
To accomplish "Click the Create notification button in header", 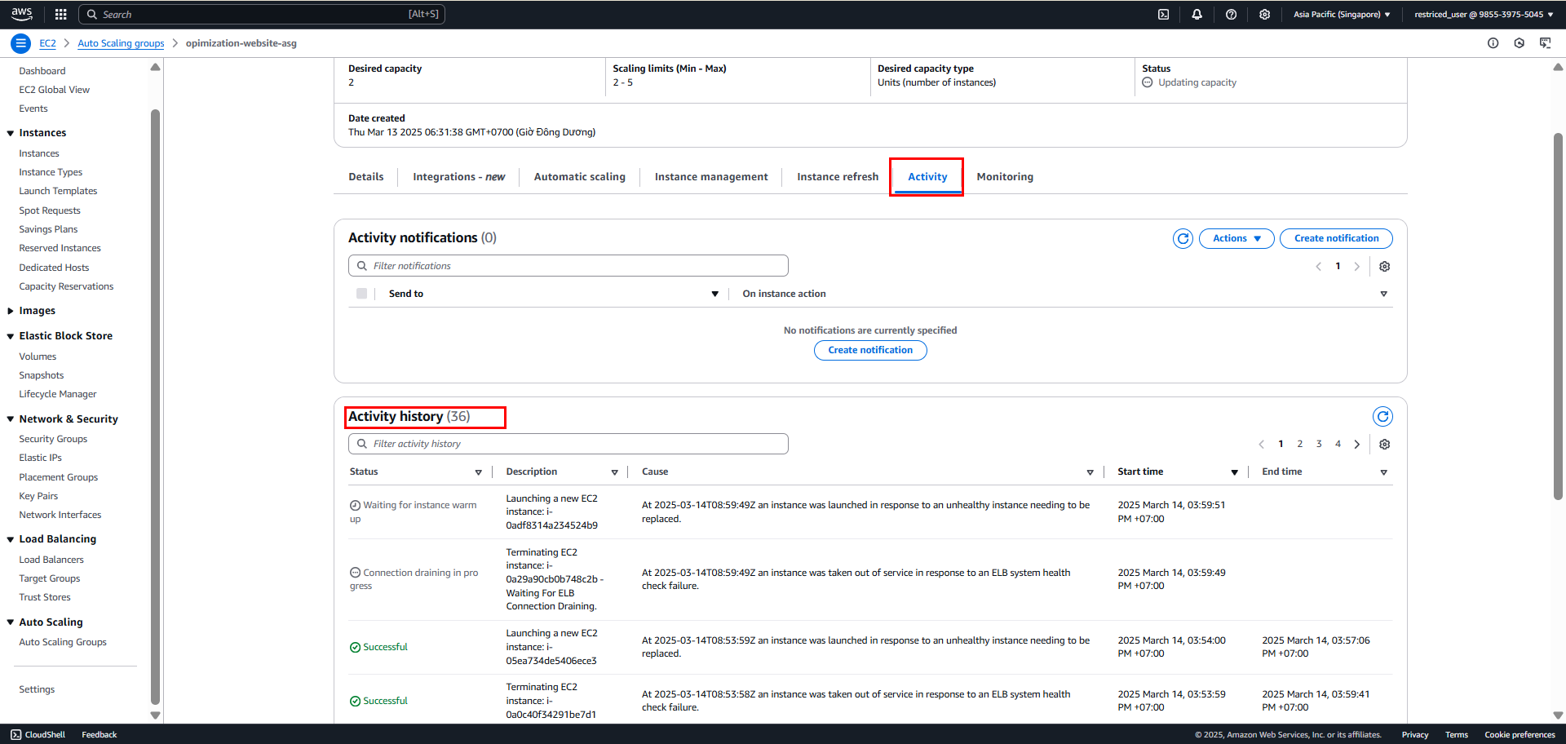I will point(1336,238).
